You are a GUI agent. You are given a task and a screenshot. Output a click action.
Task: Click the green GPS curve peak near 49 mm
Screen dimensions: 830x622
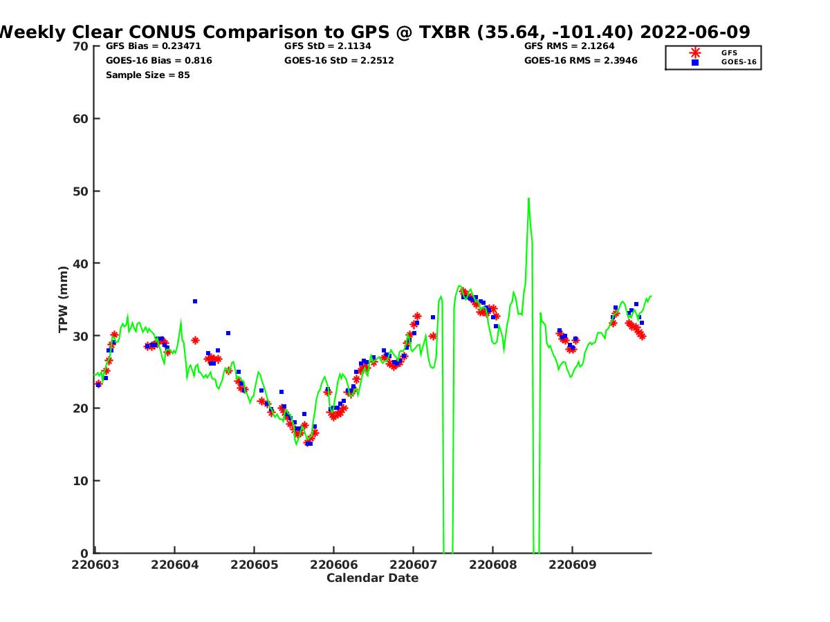click(x=528, y=200)
